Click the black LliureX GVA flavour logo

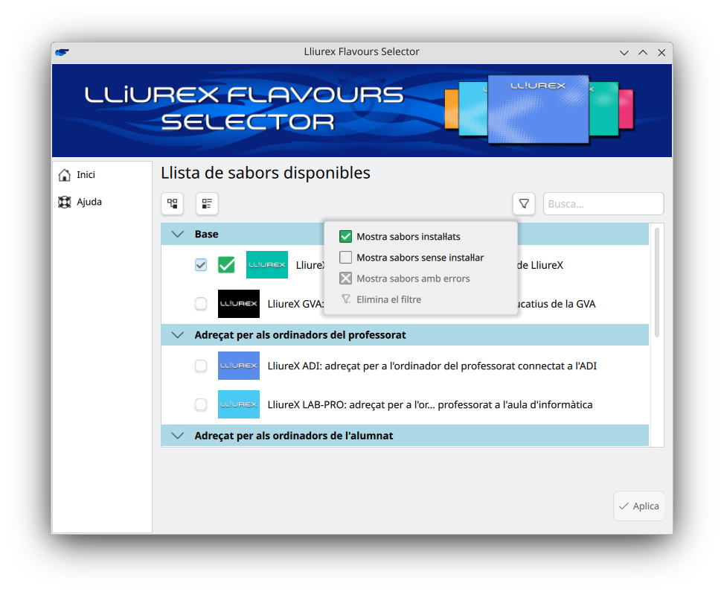239,304
